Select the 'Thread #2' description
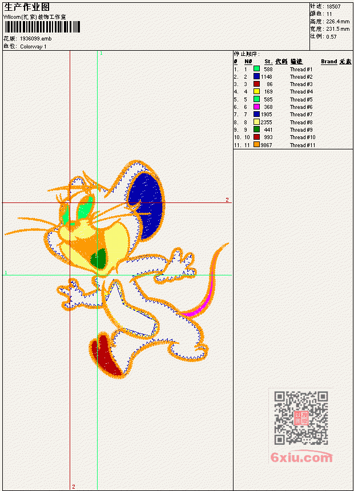The height and width of the screenshot is (491, 354). 301,77
